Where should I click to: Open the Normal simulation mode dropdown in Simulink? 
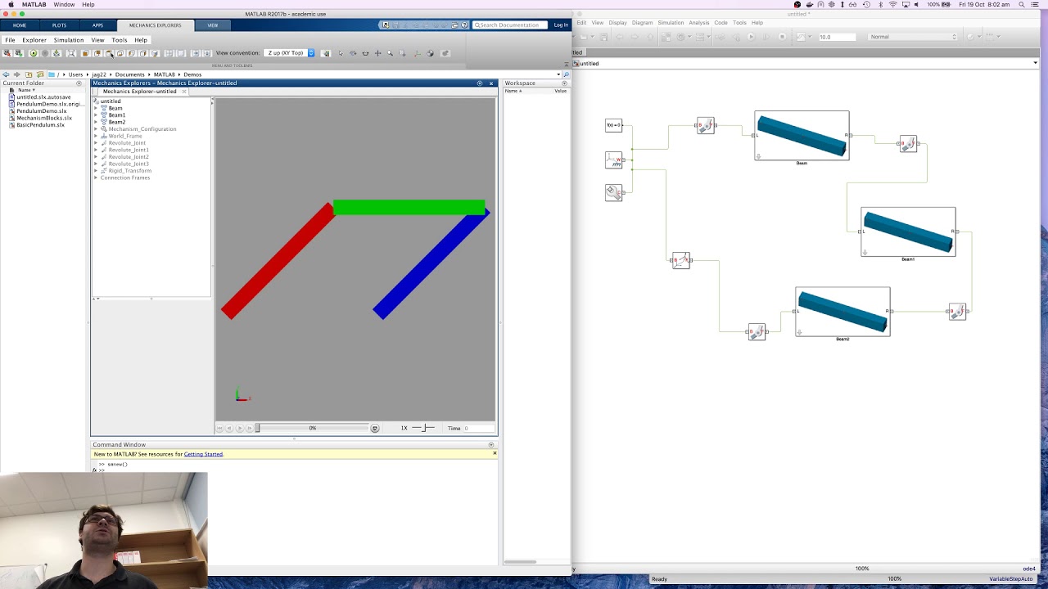pyautogui.click(x=912, y=37)
